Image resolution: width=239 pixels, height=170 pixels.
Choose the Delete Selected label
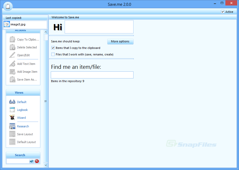27,47
